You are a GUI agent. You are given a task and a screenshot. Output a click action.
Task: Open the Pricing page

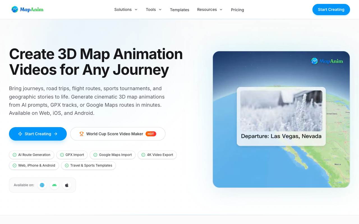238,10
